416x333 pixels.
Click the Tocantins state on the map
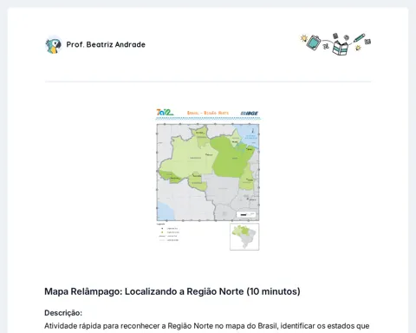247,178
